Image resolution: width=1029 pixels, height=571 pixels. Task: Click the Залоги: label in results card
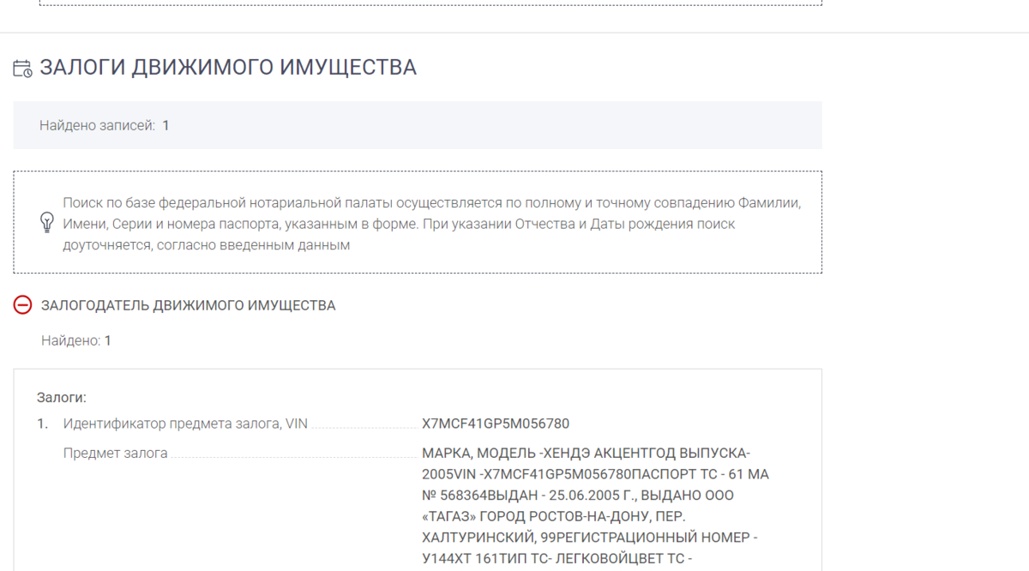(62, 397)
